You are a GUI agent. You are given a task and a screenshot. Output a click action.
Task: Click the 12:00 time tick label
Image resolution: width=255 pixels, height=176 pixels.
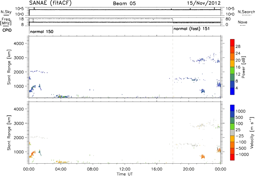(x=125, y=169)
